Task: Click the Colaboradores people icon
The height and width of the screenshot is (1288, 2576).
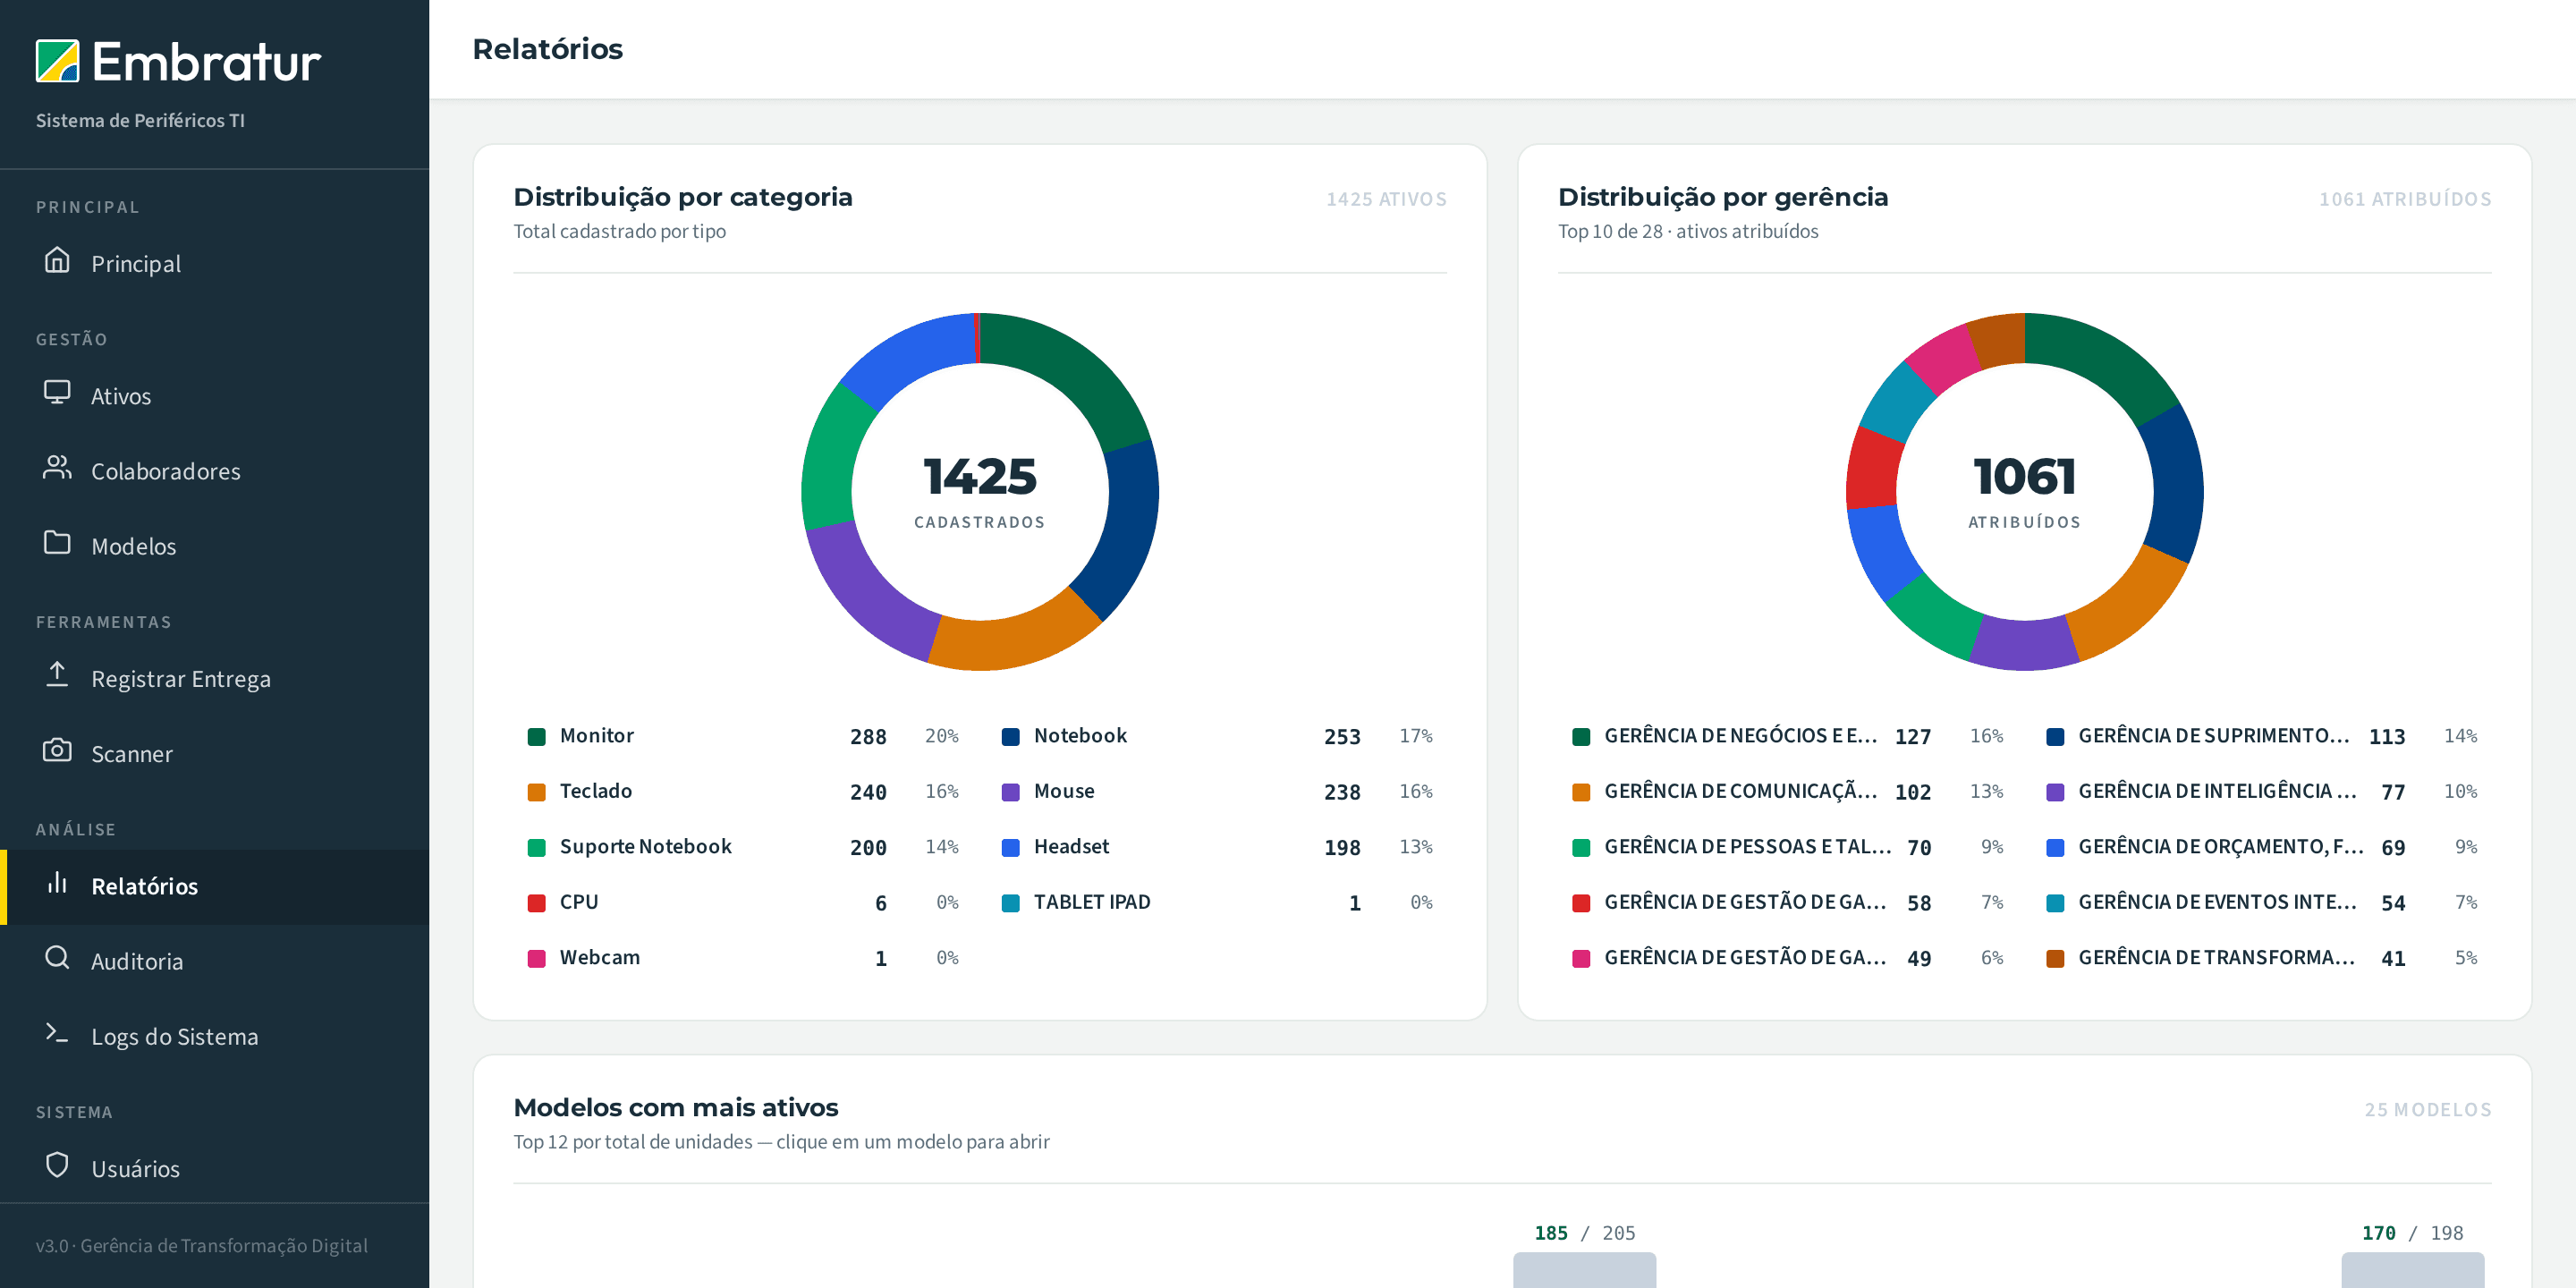Action: coord(57,467)
